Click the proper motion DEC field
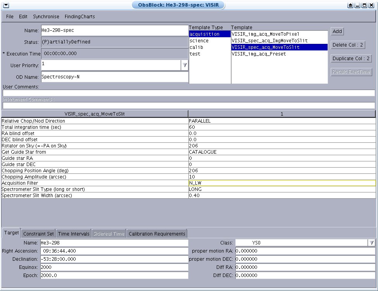The height and width of the screenshot is (291, 378). pyautogui.click(x=305, y=259)
